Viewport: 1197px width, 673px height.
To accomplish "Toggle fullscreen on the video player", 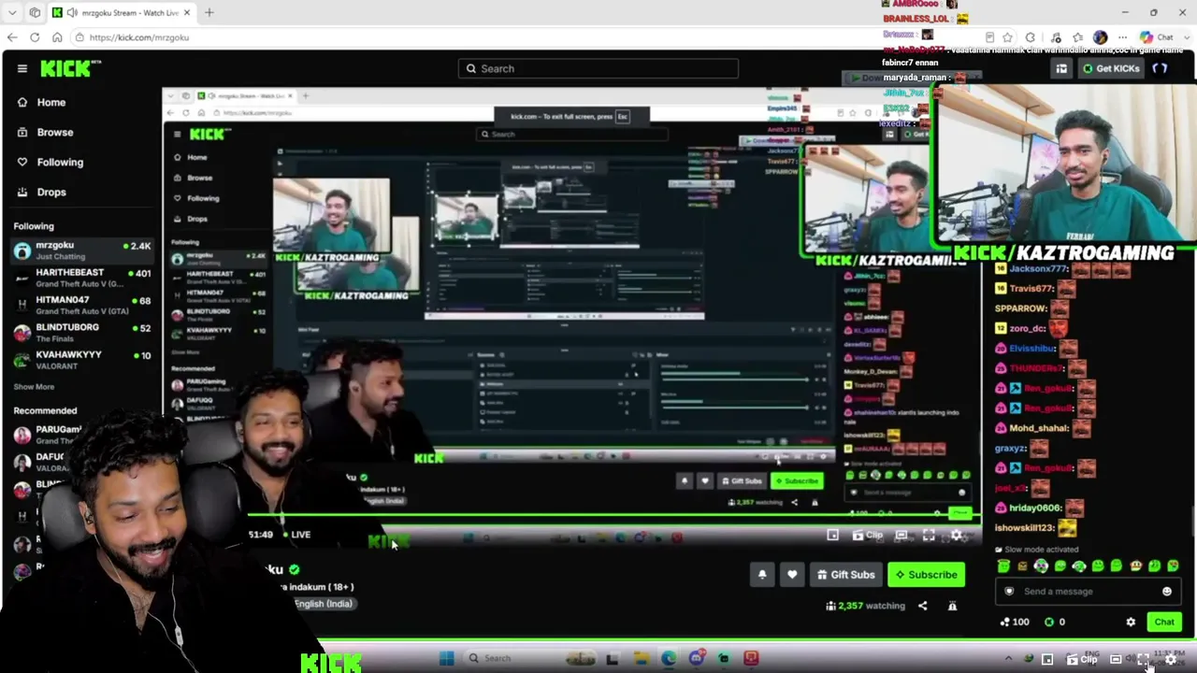I will point(929,536).
